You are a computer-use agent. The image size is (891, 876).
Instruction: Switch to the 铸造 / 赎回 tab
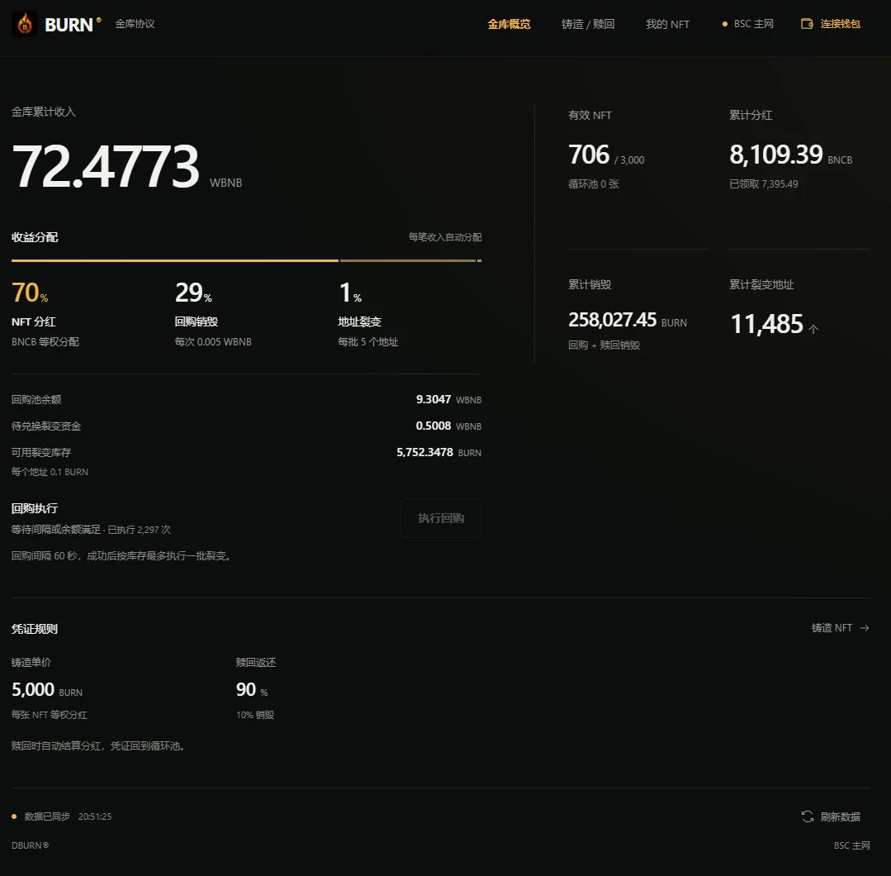(588, 24)
